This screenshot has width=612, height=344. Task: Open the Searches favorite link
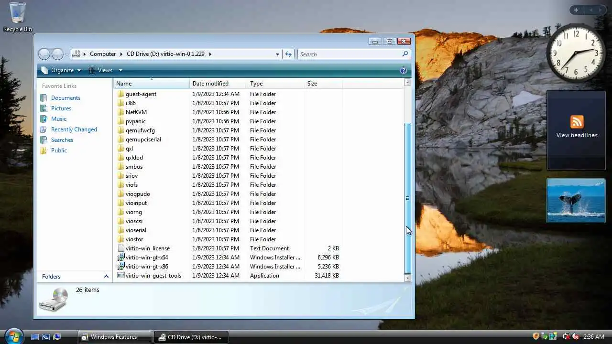(62, 140)
